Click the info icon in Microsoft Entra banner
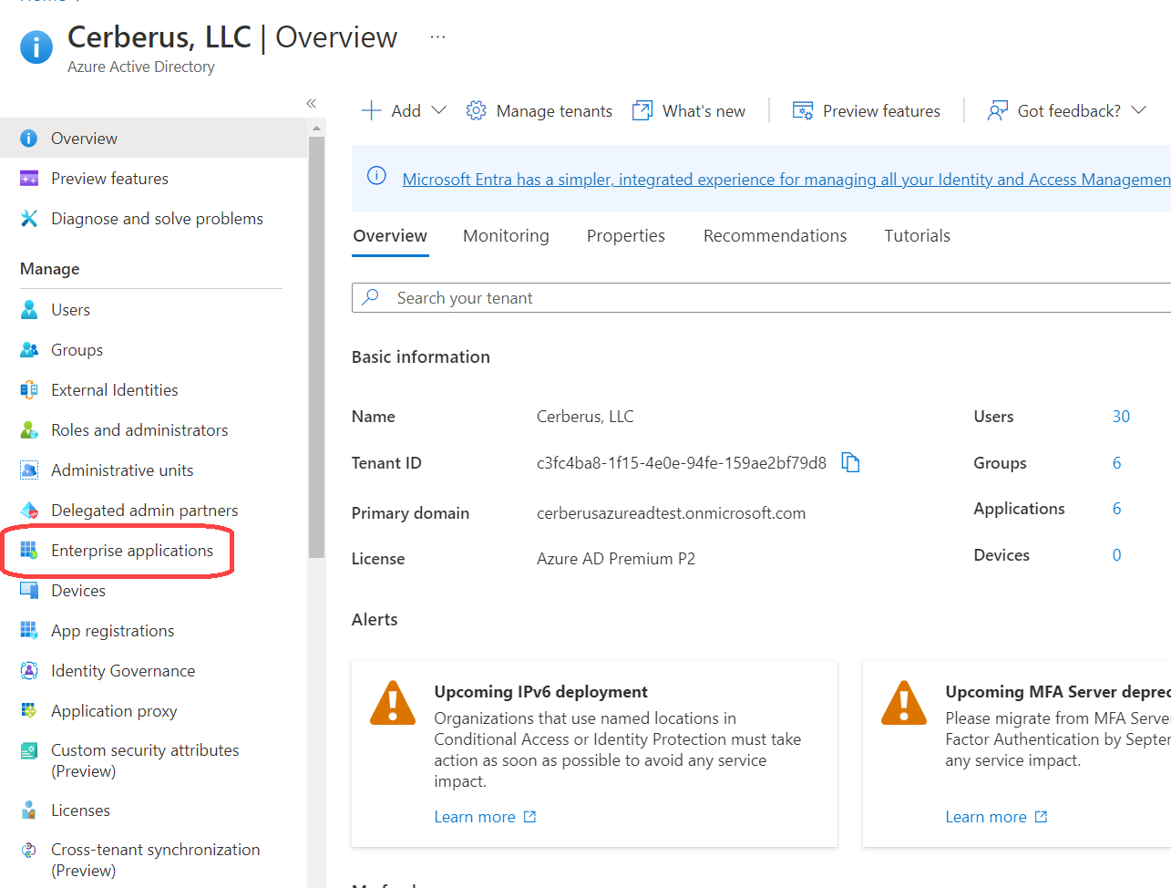 (x=376, y=176)
